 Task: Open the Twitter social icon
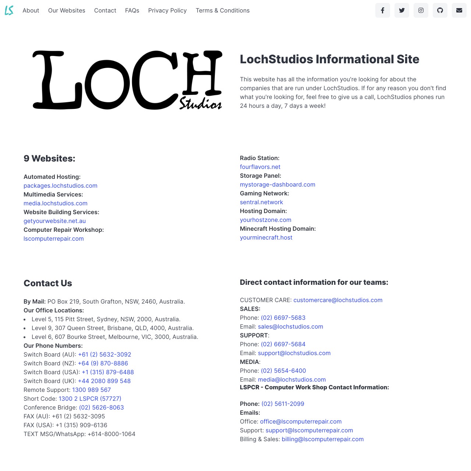[x=402, y=10]
